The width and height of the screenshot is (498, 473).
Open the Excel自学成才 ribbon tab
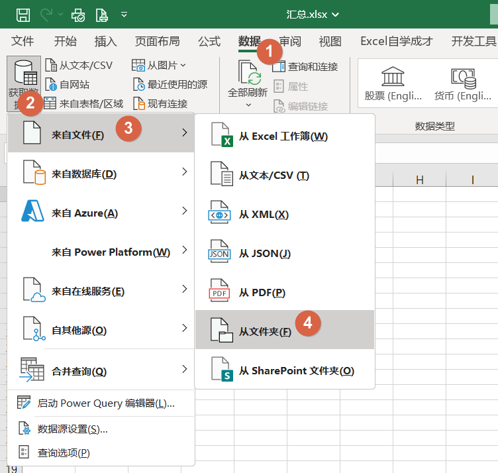click(x=397, y=41)
